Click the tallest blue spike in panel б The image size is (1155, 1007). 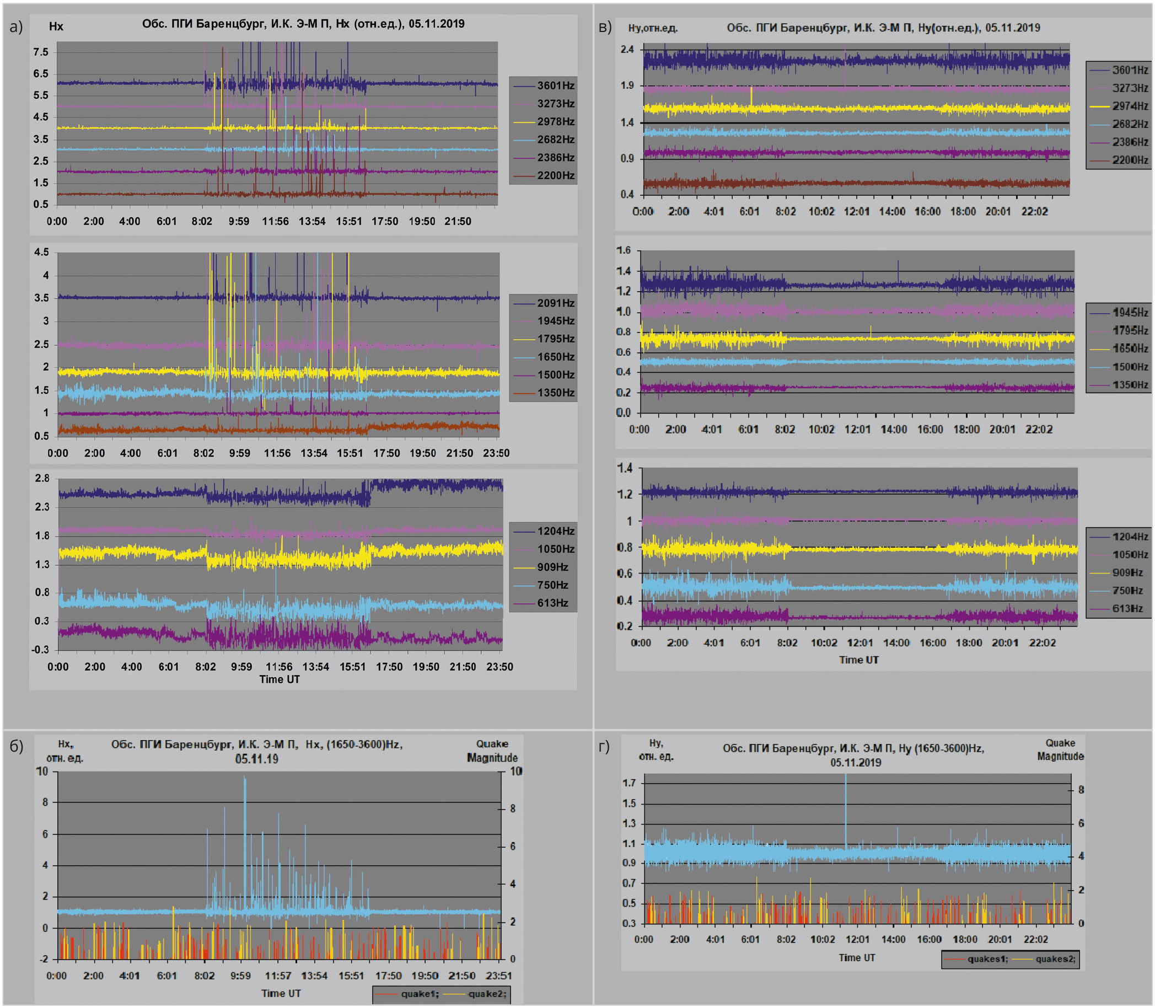click(244, 780)
